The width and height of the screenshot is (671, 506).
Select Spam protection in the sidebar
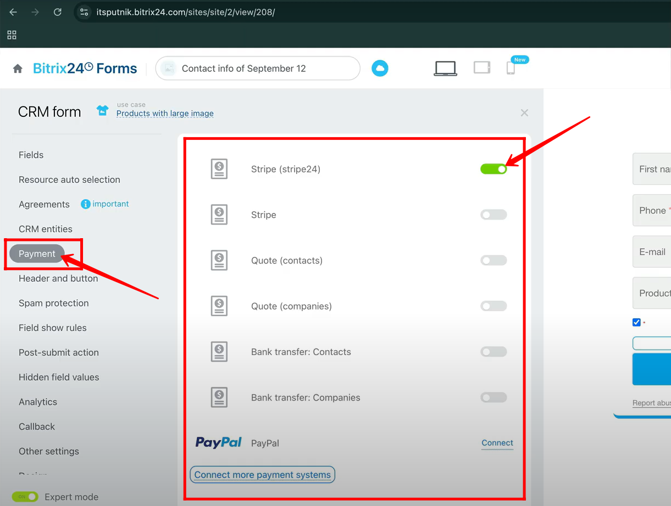coord(53,303)
